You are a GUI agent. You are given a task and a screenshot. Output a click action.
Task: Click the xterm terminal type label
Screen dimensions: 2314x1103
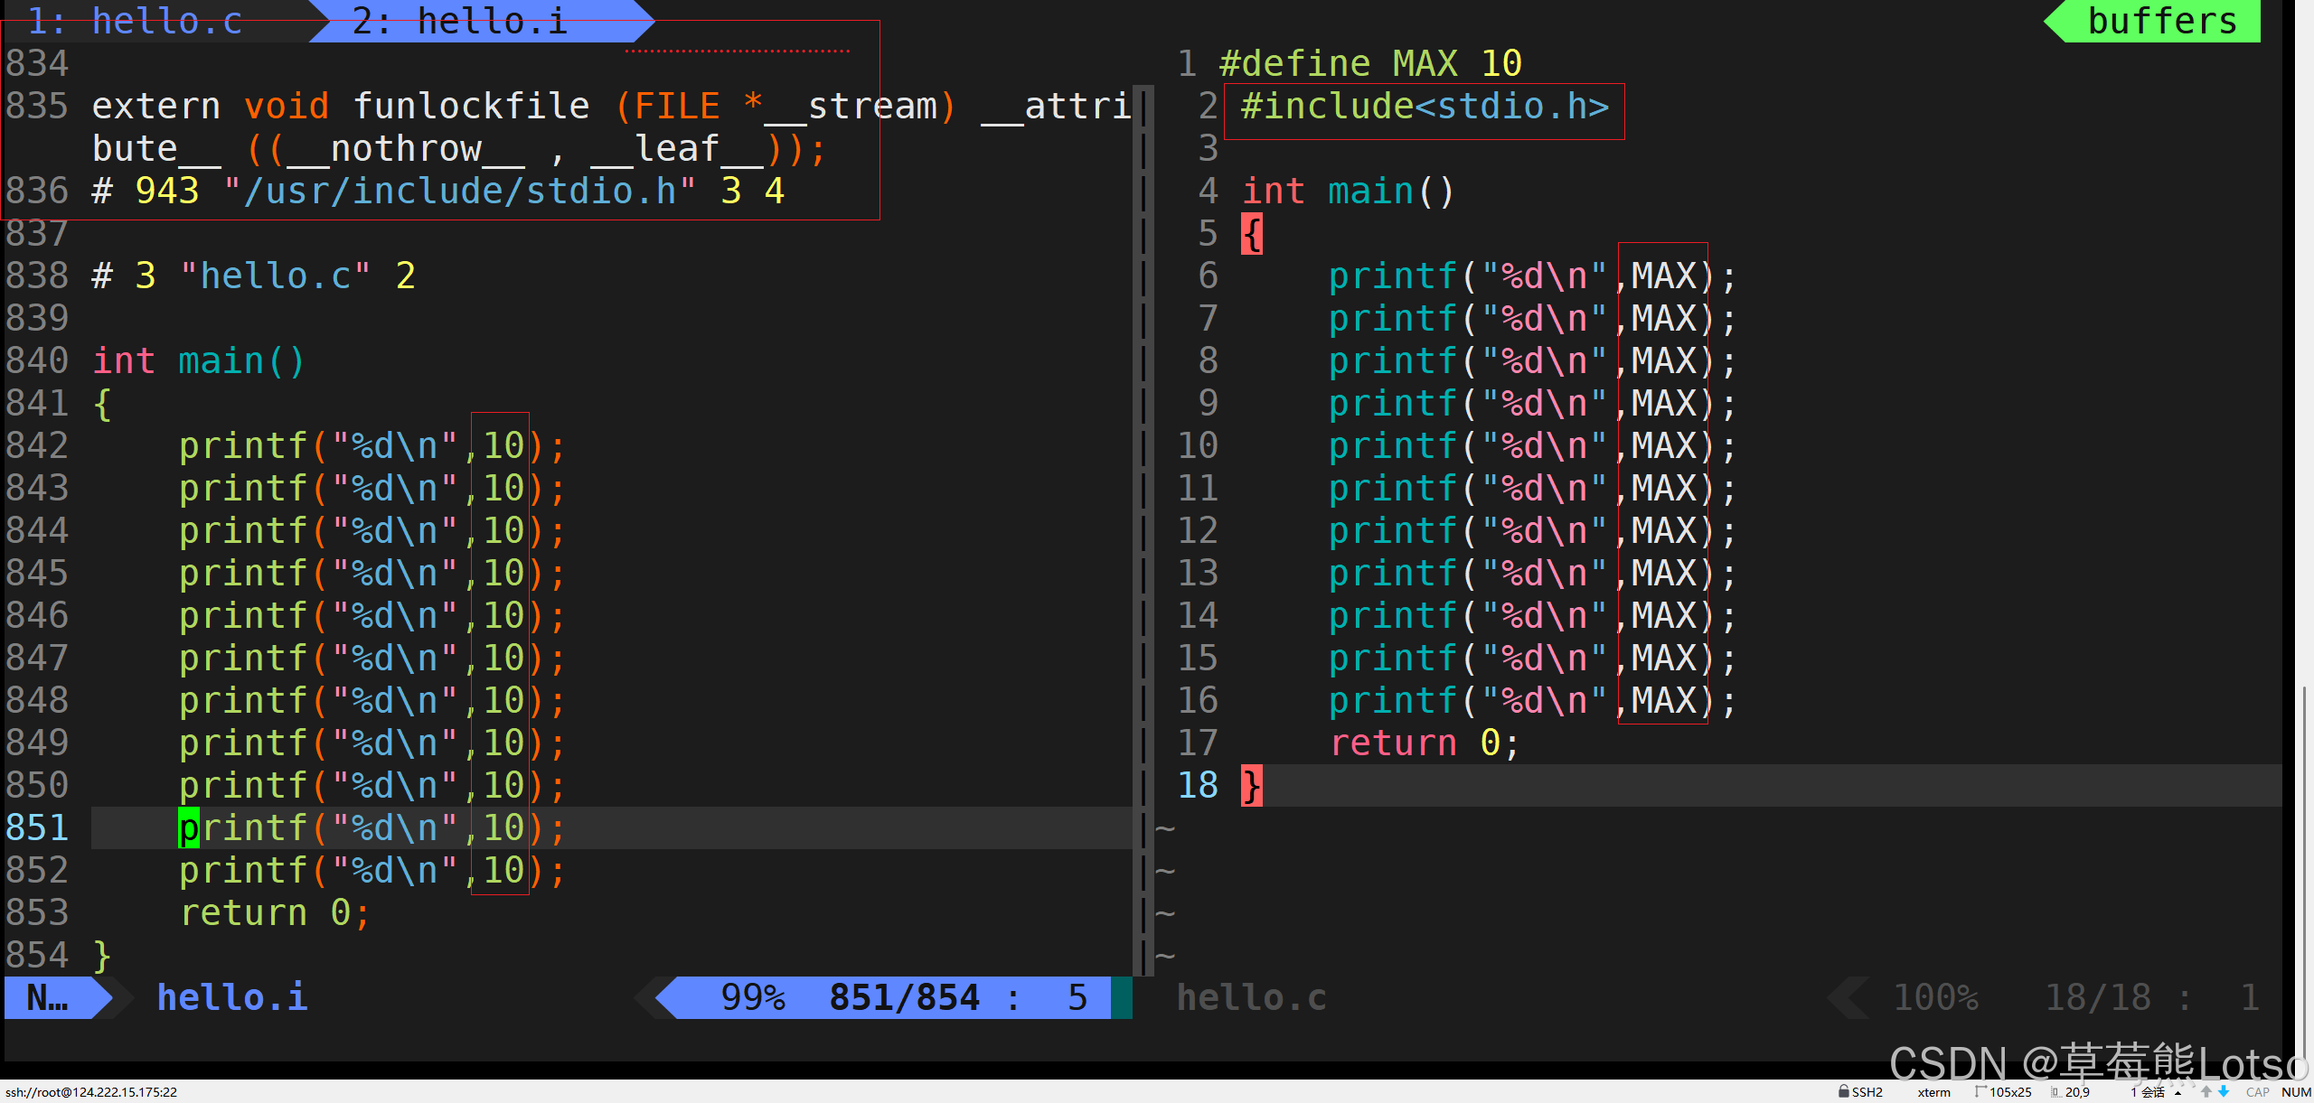[x=1933, y=1091]
